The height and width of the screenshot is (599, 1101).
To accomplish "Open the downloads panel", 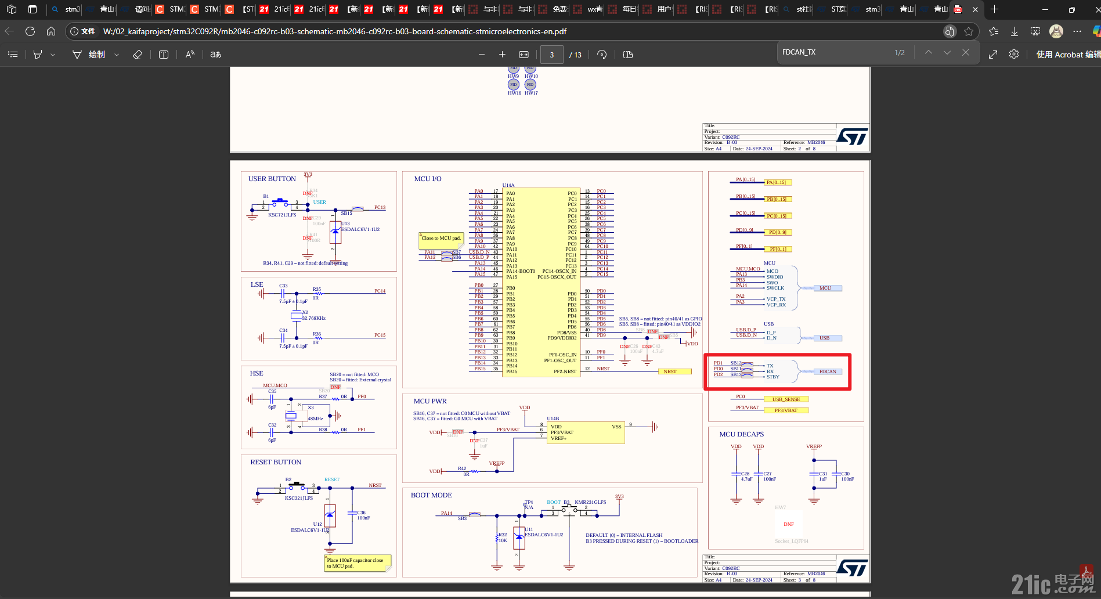I will pyautogui.click(x=1015, y=31).
